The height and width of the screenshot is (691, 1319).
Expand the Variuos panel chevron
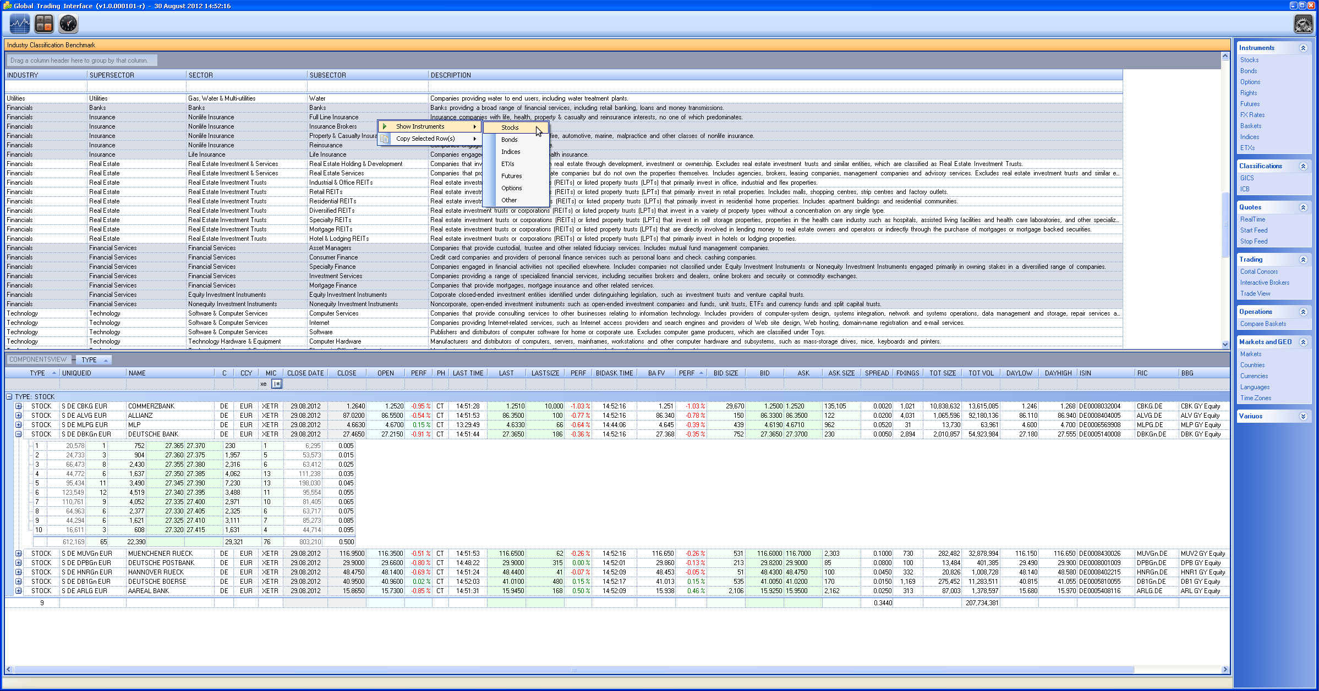1303,416
